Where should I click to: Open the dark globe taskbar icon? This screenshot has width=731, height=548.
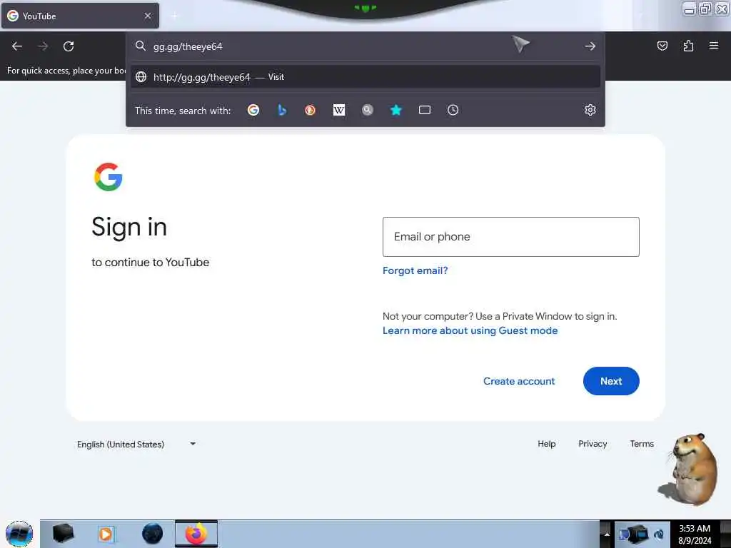(152, 534)
